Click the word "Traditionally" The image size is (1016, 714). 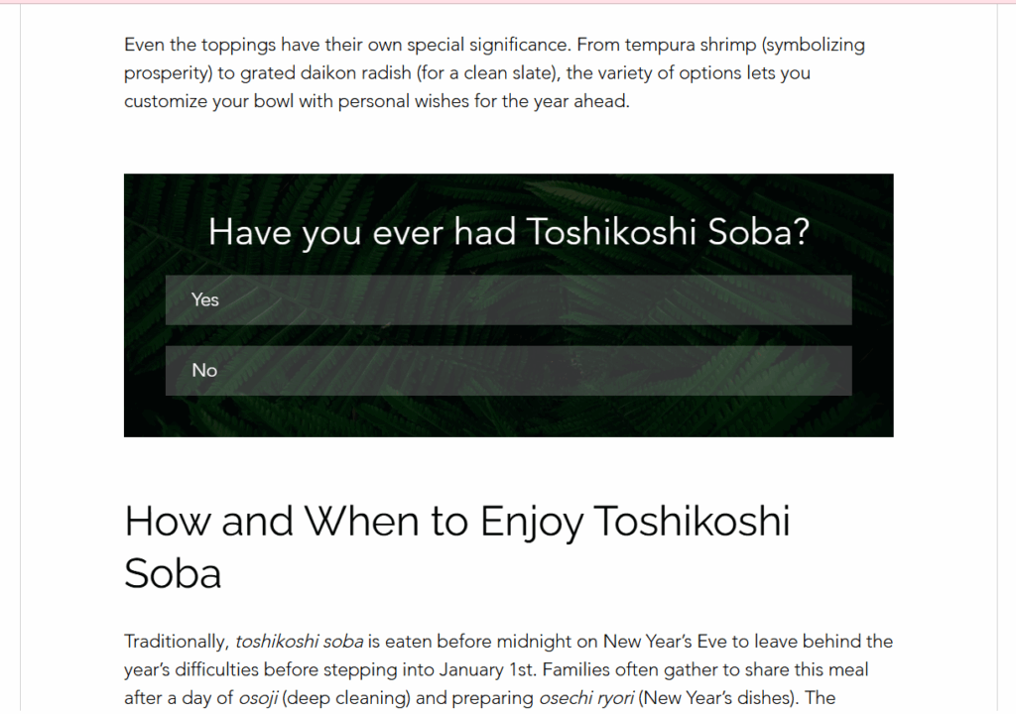point(176,642)
